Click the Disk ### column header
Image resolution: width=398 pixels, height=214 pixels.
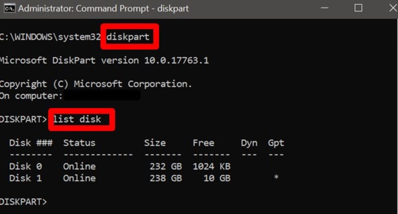click(31, 143)
